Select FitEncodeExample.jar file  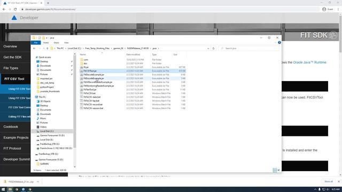94,78
